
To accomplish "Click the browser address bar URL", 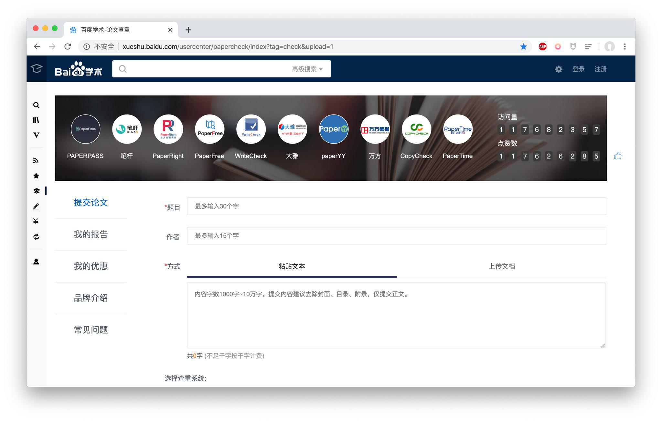I will tap(228, 47).
